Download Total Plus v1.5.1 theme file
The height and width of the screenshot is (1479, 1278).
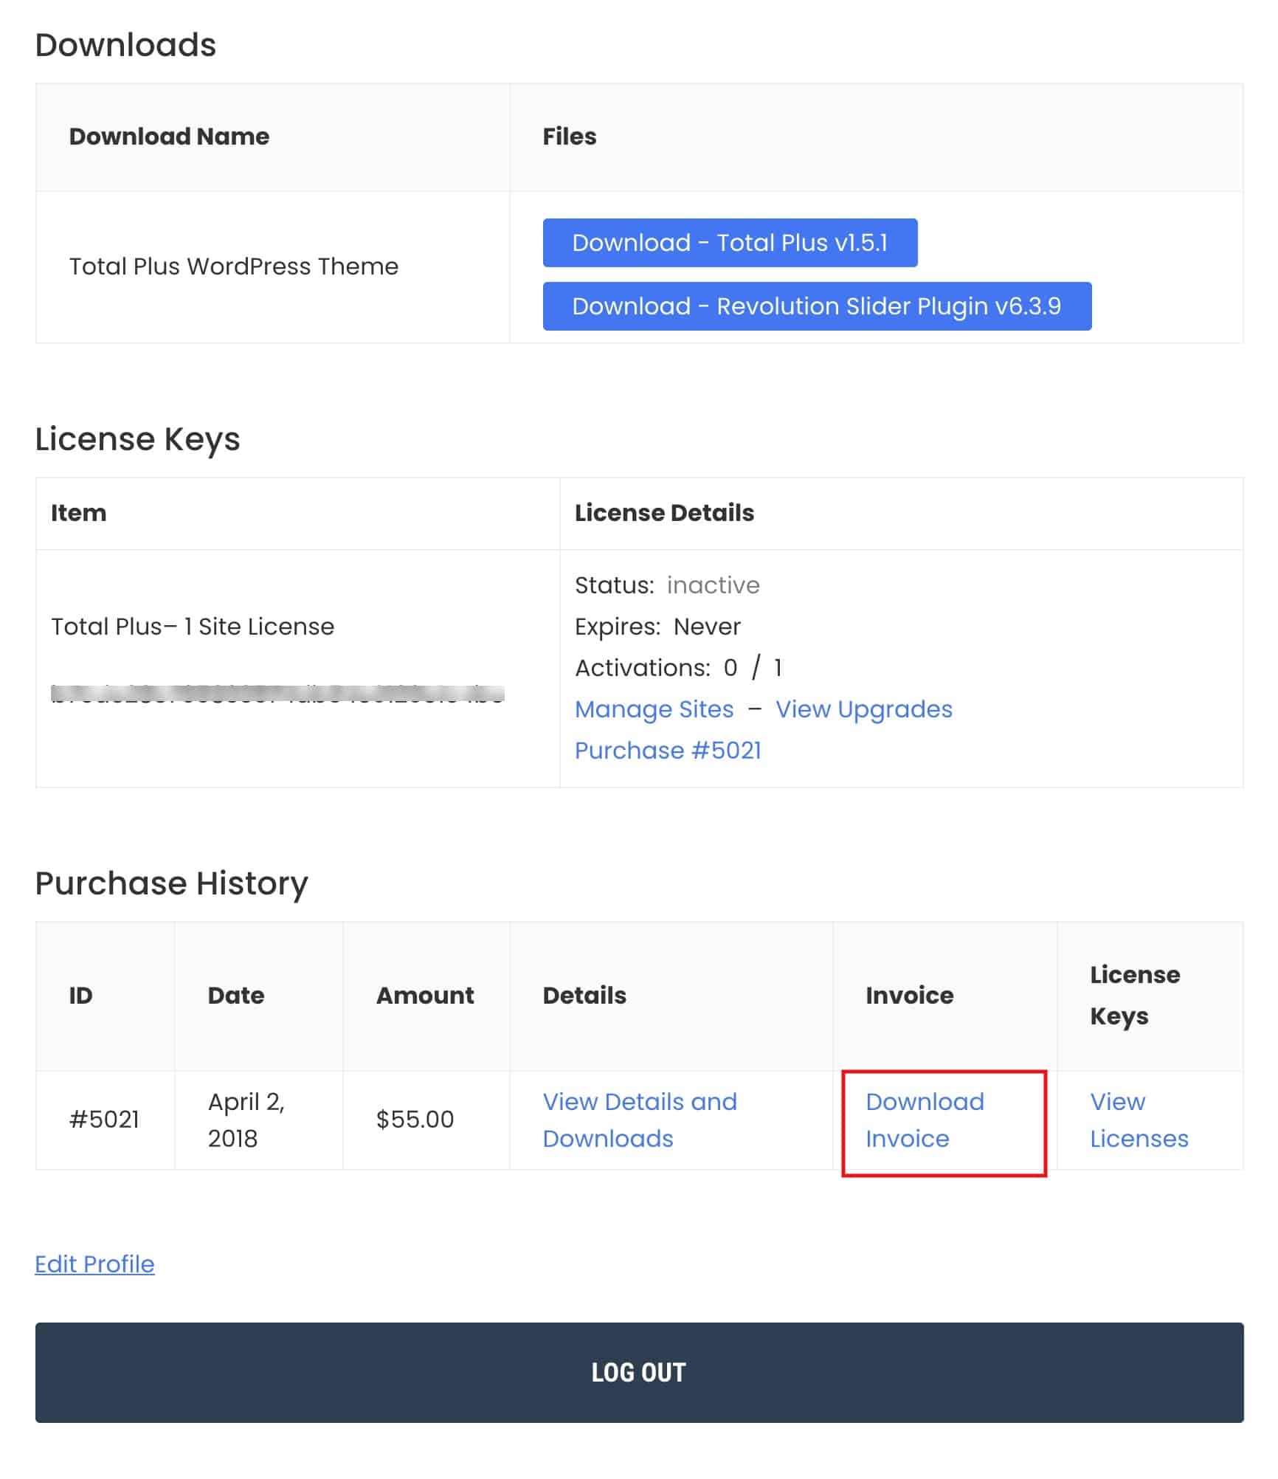pos(730,243)
